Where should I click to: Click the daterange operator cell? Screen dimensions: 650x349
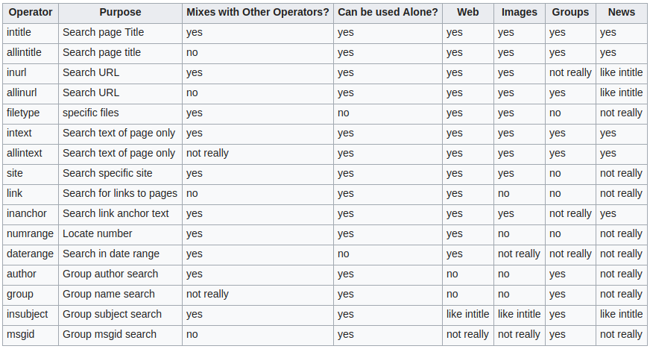pos(31,254)
